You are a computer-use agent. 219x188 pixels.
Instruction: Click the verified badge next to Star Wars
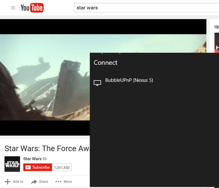45,159
